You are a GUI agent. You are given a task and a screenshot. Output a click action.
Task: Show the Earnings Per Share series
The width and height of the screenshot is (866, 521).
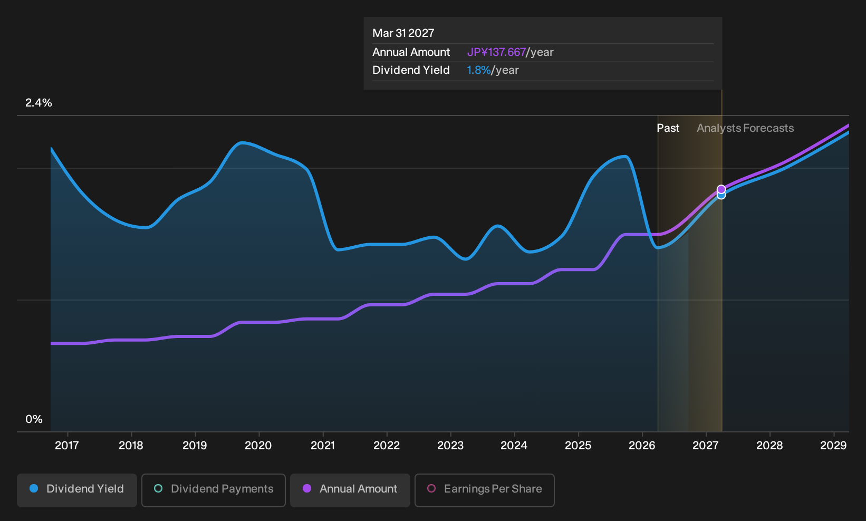point(485,490)
